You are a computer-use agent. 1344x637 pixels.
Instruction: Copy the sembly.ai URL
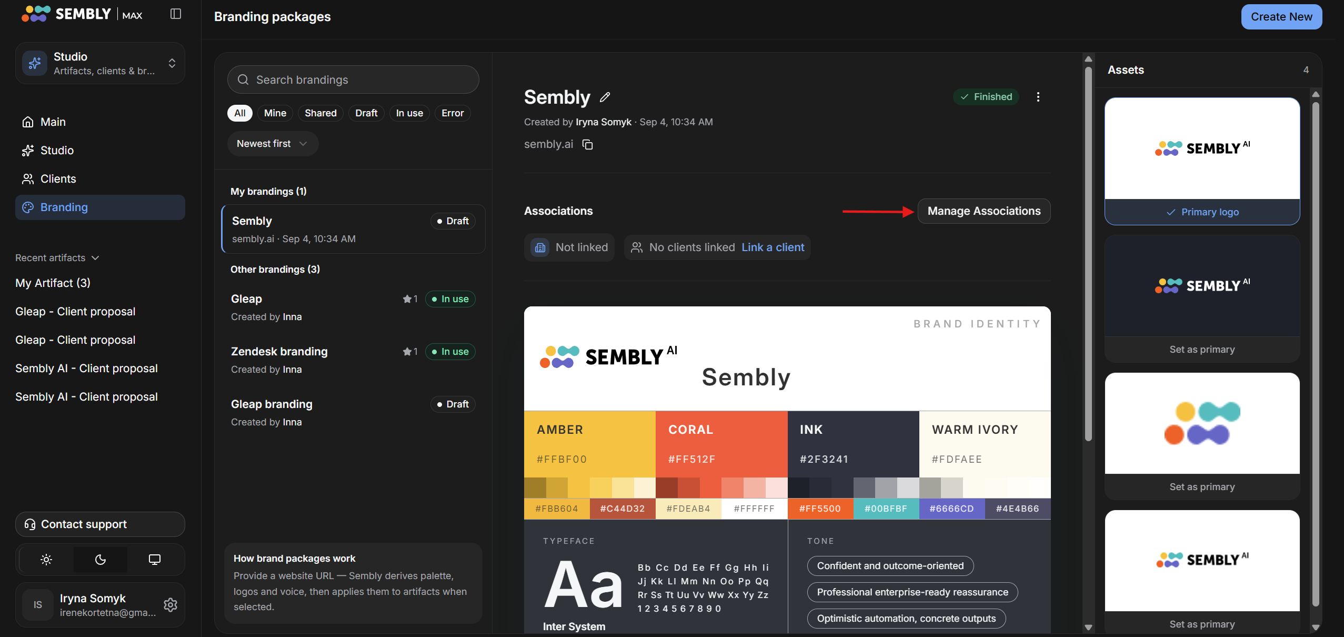pos(588,144)
